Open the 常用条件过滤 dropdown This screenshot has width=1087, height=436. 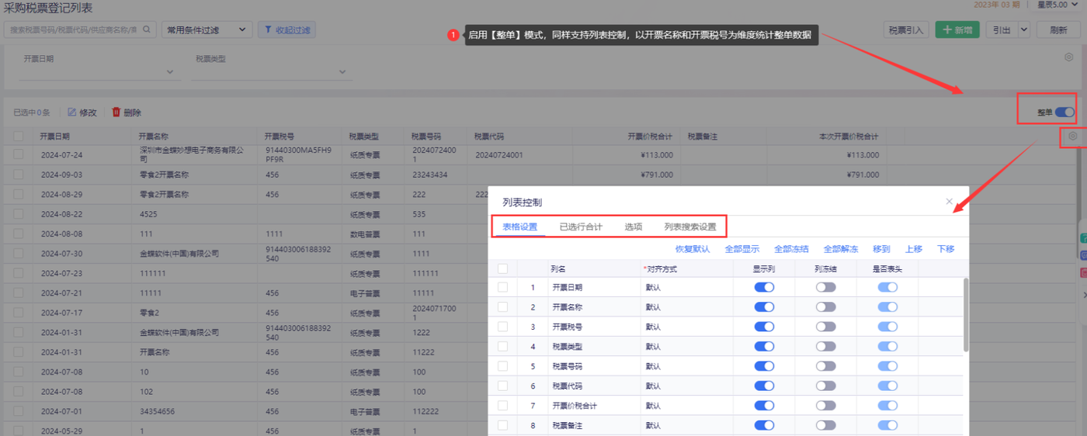[x=207, y=30]
